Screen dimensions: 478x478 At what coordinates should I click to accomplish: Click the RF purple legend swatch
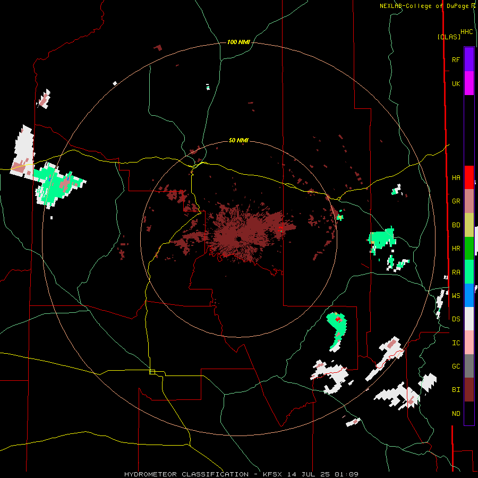469,59
